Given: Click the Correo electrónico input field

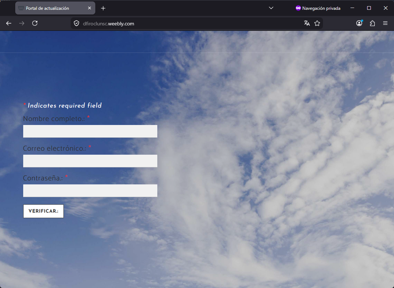Looking at the screenshot, I should pos(90,161).
